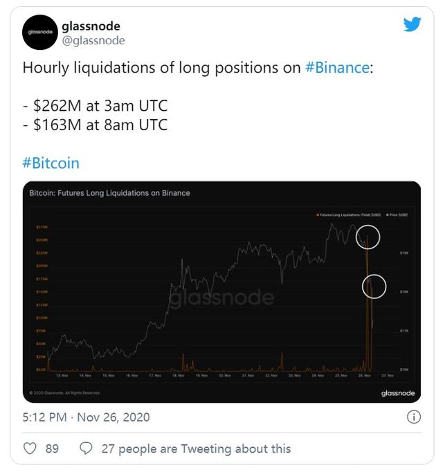
Task: Like the tweet with heart icon
Action: 30,449
